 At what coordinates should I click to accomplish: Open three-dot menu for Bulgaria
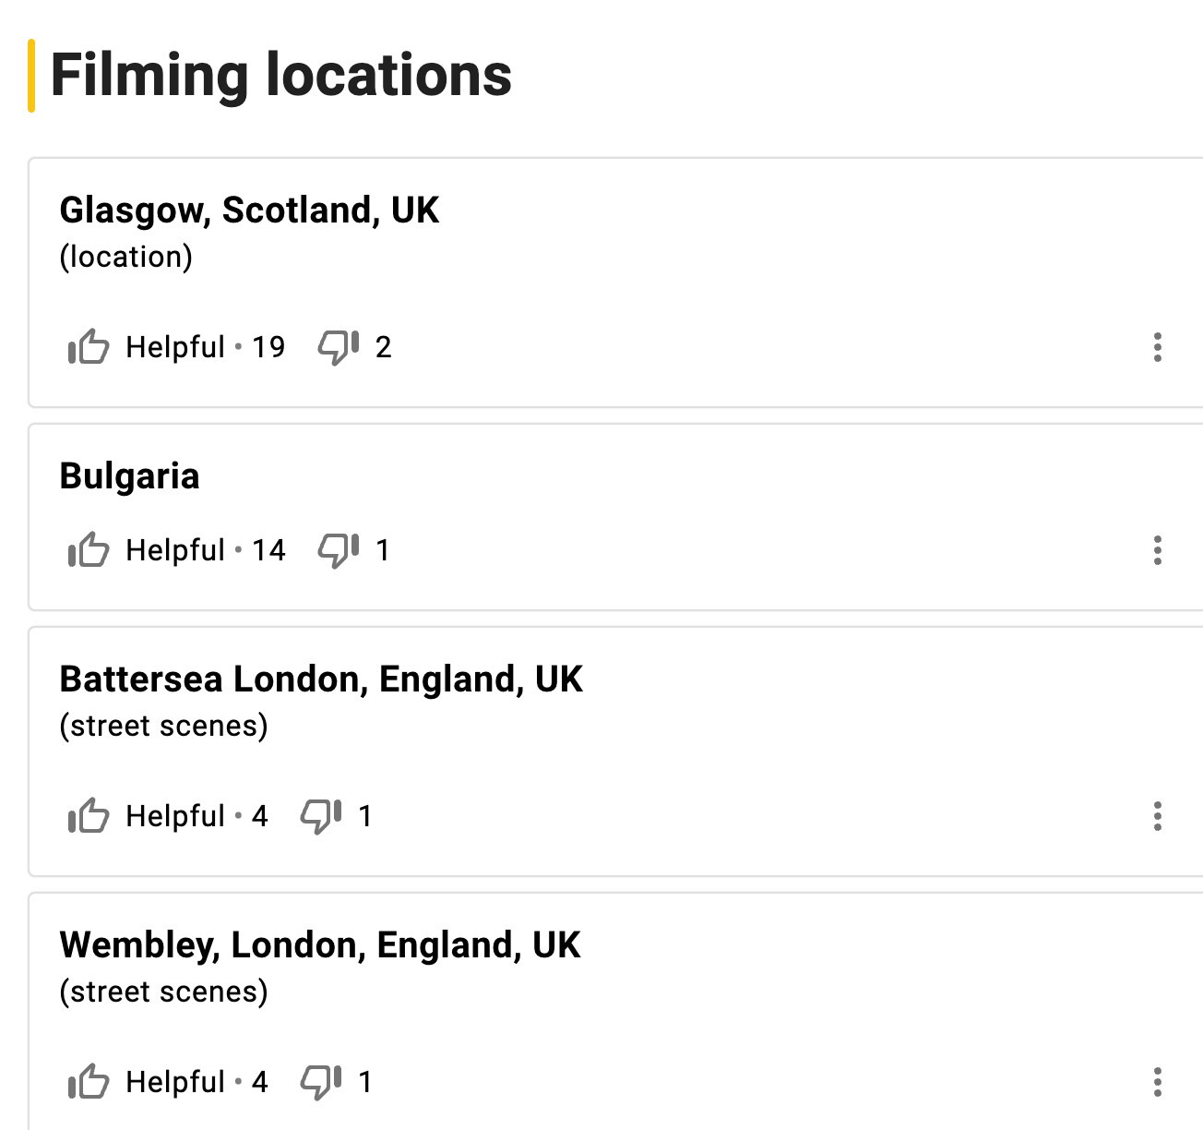click(1157, 550)
